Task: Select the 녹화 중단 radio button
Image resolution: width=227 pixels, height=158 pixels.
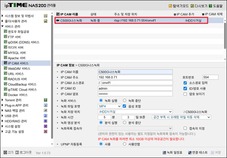Action: [125, 100]
